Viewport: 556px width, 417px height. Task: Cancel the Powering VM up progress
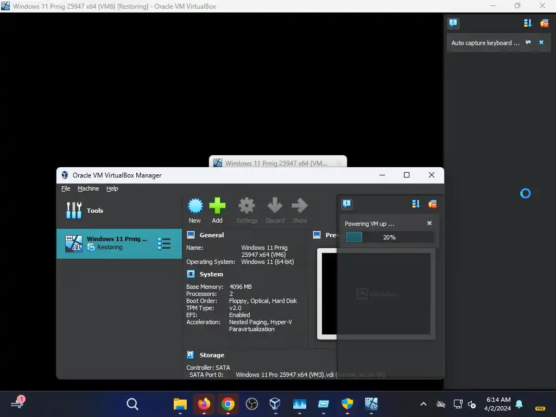click(429, 223)
